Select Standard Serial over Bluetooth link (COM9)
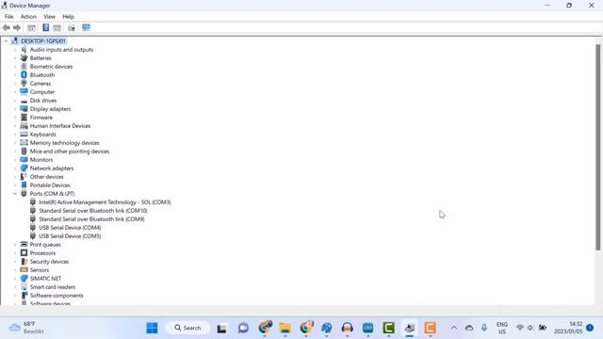The height and width of the screenshot is (339, 603). click(x=91, y=219)
